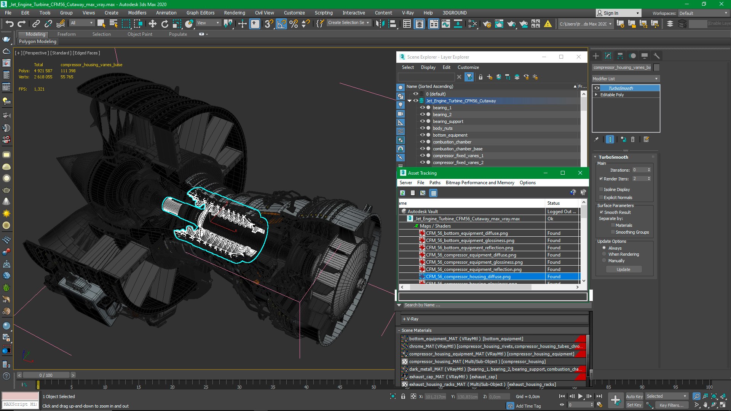Select the When Rendering update option
This screenshot has width=731, height=411.
click(x=604, y=254)
